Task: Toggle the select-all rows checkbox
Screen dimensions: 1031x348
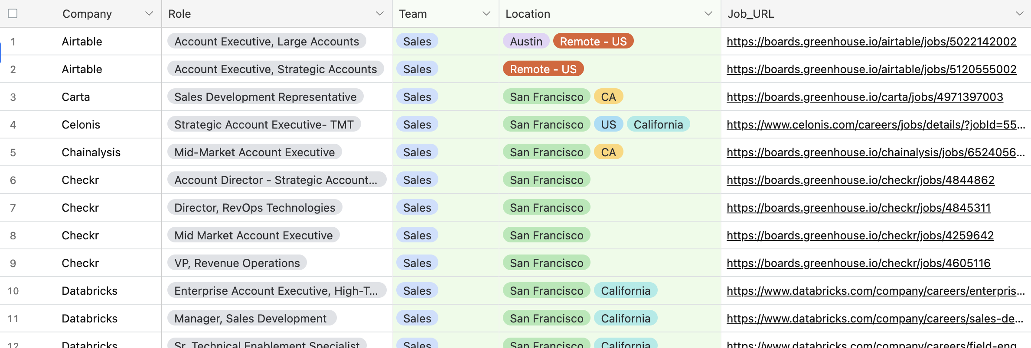Action: pos(13,13)
